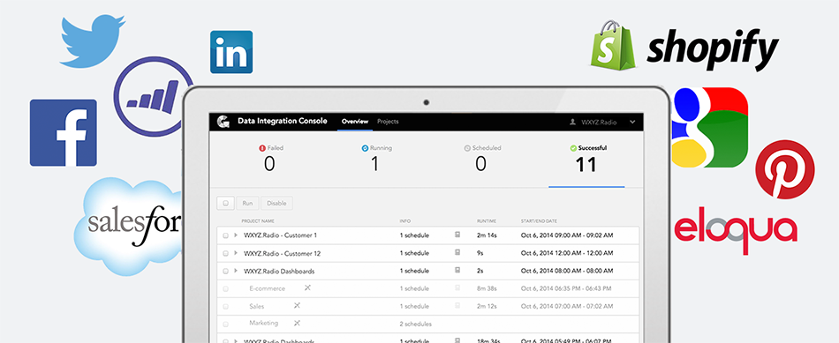
Task: Open the E-commerce process
Action: 267,288
